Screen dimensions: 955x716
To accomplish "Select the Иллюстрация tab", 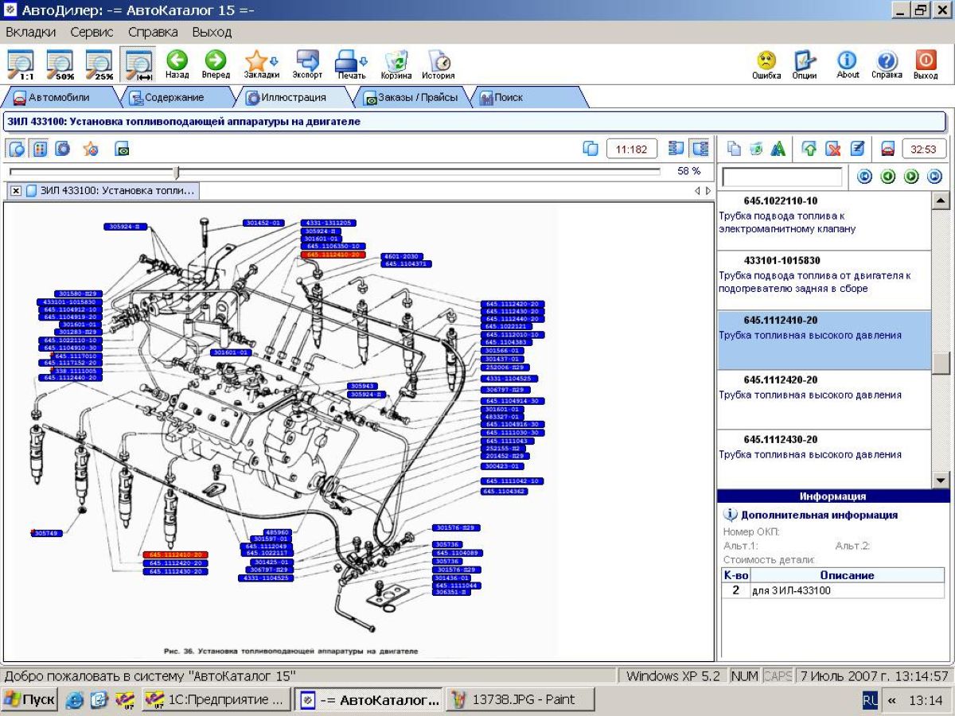I will (x=294, y=98).
